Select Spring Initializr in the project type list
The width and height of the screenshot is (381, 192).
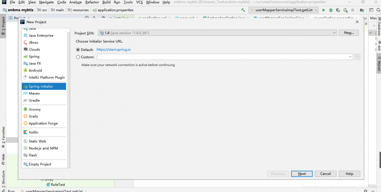tap(44, 86)
